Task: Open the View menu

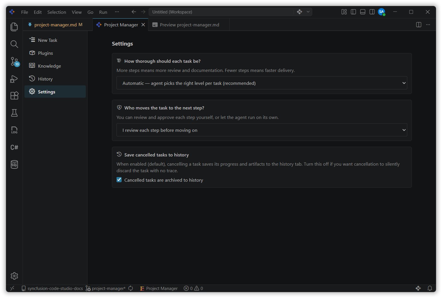Action: 77,12
